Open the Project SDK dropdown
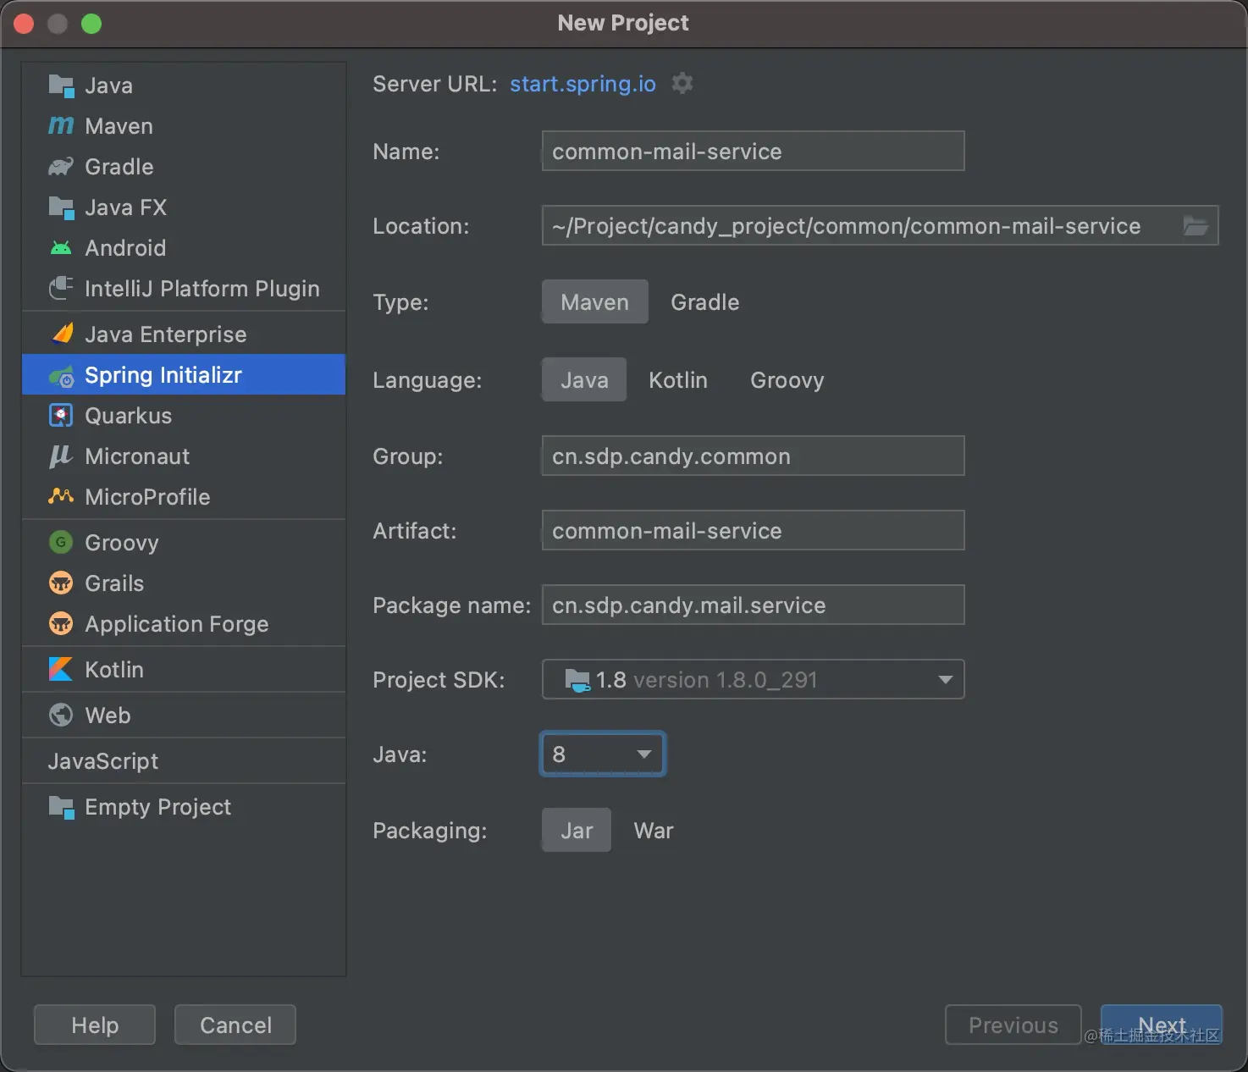The image size is (1248, 1072). (x=753, y=680)
